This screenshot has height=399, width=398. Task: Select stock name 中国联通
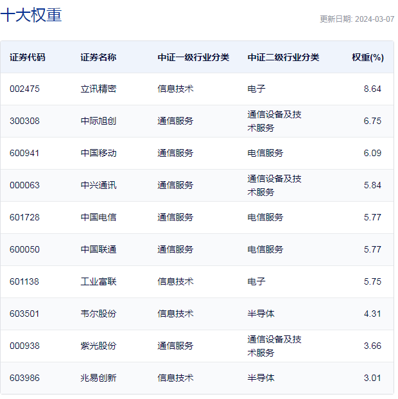[98, 249]
